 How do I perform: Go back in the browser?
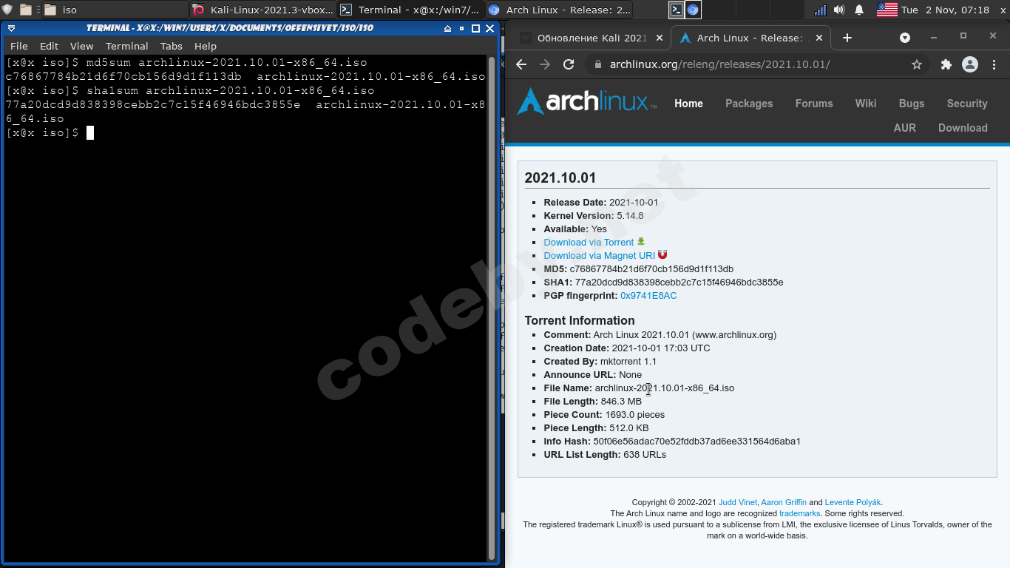tap(521, 64)
